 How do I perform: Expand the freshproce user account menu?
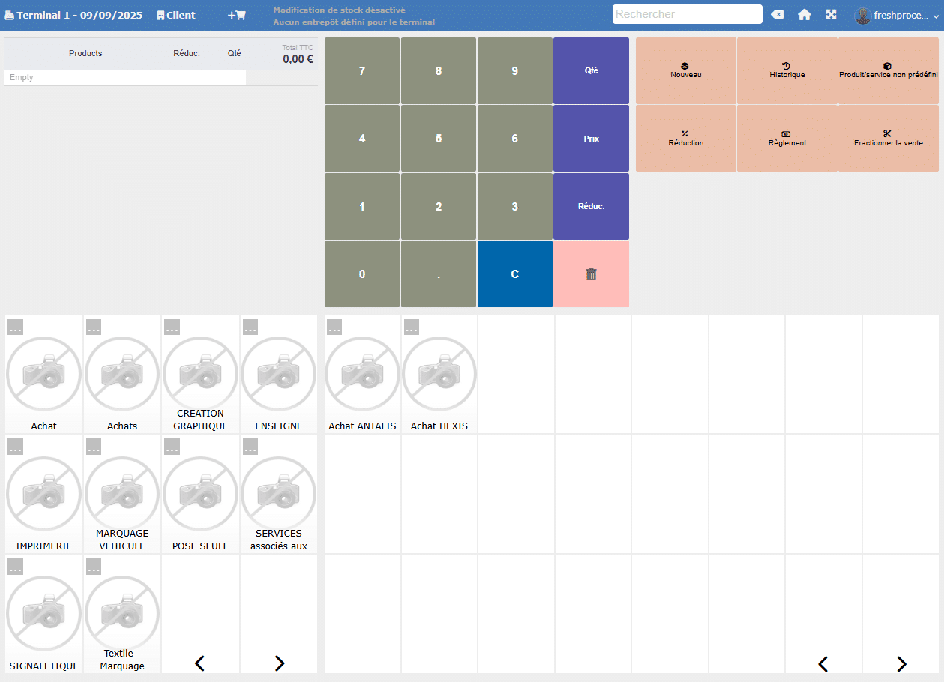point(897,16)
